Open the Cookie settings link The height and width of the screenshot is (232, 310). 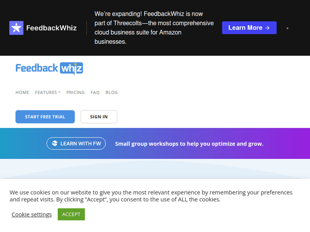(32, 214)
